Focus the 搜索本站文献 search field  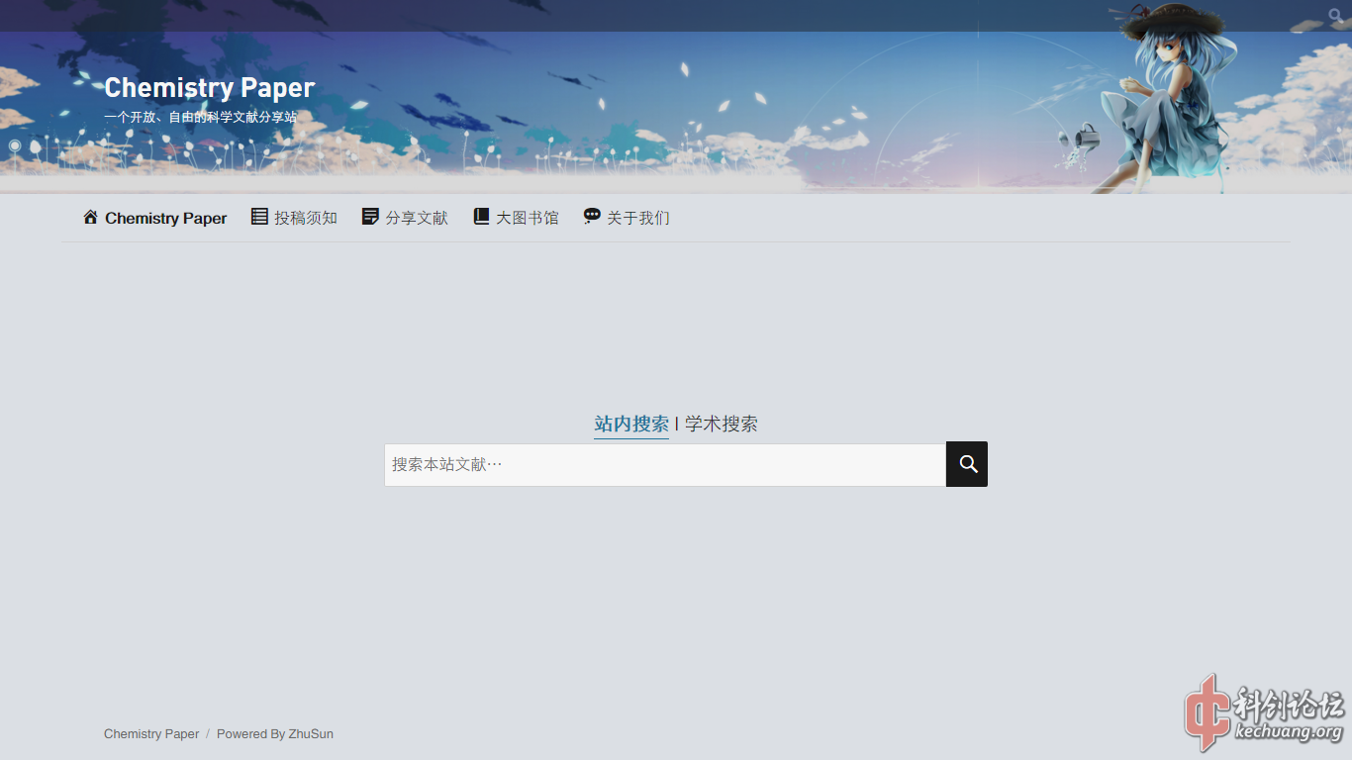click(x=664, y=464)
